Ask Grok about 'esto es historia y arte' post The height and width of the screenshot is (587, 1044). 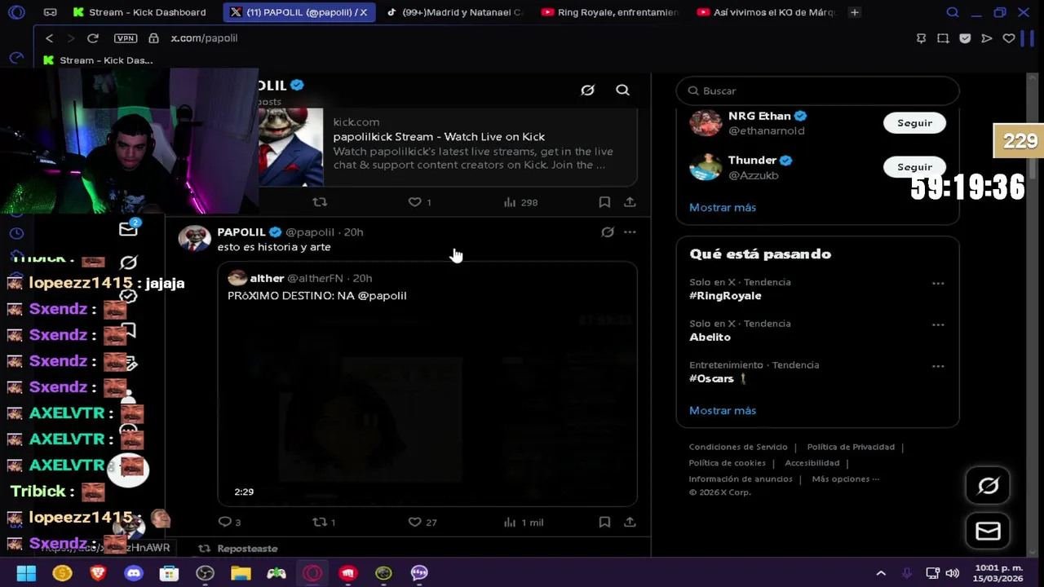pos(608,232)
